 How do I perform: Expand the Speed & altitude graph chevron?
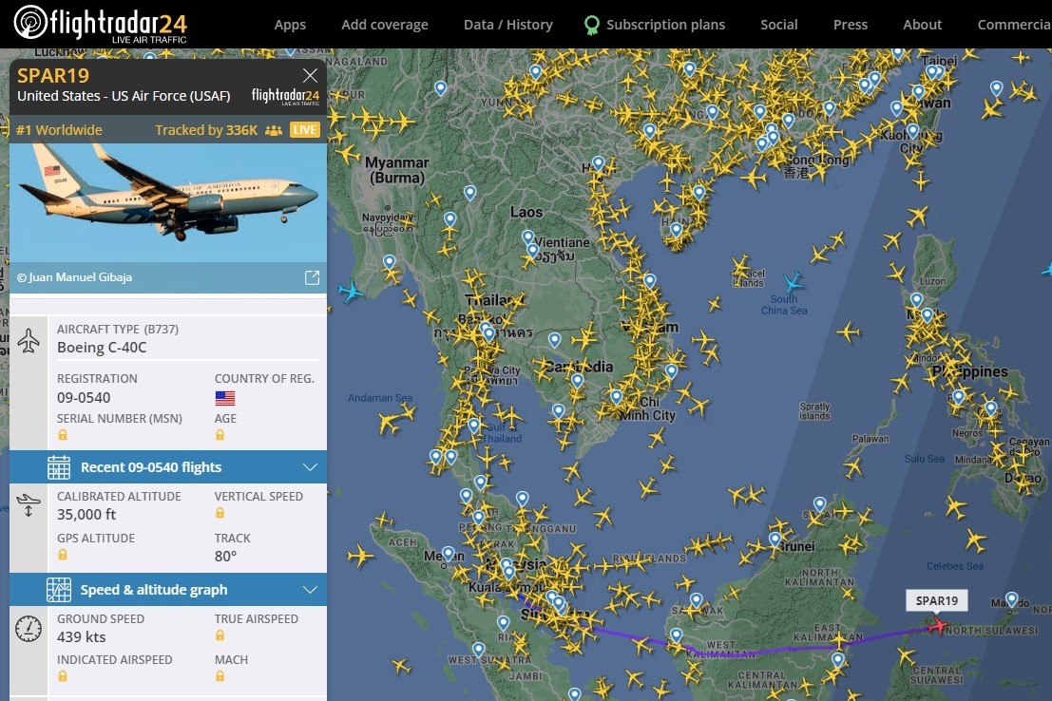point(309,590)
